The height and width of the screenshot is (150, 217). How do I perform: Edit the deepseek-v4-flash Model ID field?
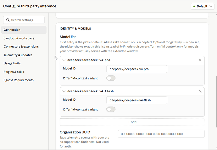[137, 100]
